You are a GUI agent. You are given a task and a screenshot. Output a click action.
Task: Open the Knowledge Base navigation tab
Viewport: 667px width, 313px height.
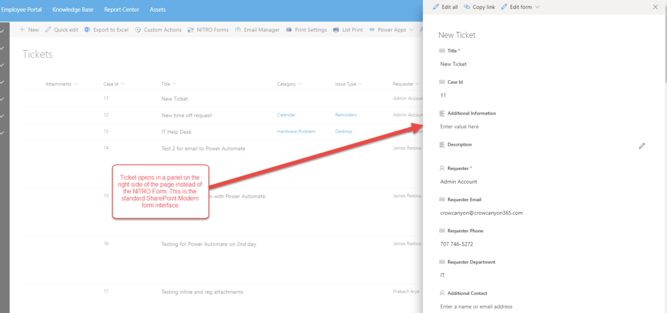pos(74,10)
